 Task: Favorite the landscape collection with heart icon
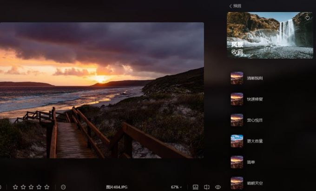coord(308,18)
